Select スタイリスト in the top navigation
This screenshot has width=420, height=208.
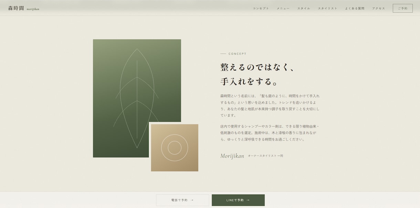327,8
